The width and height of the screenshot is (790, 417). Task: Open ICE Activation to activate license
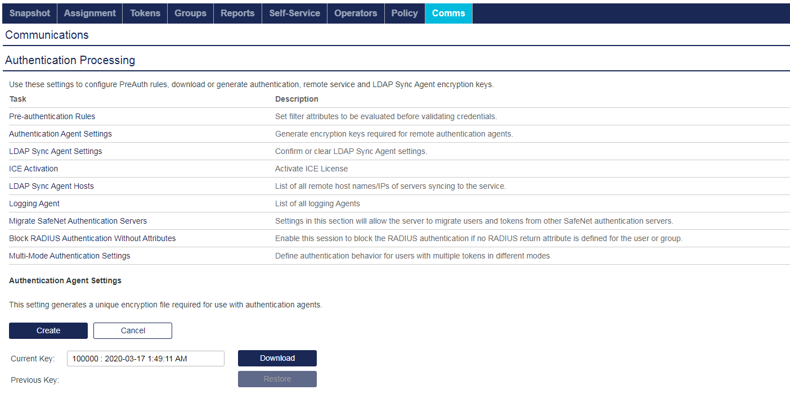coord(33,169)
